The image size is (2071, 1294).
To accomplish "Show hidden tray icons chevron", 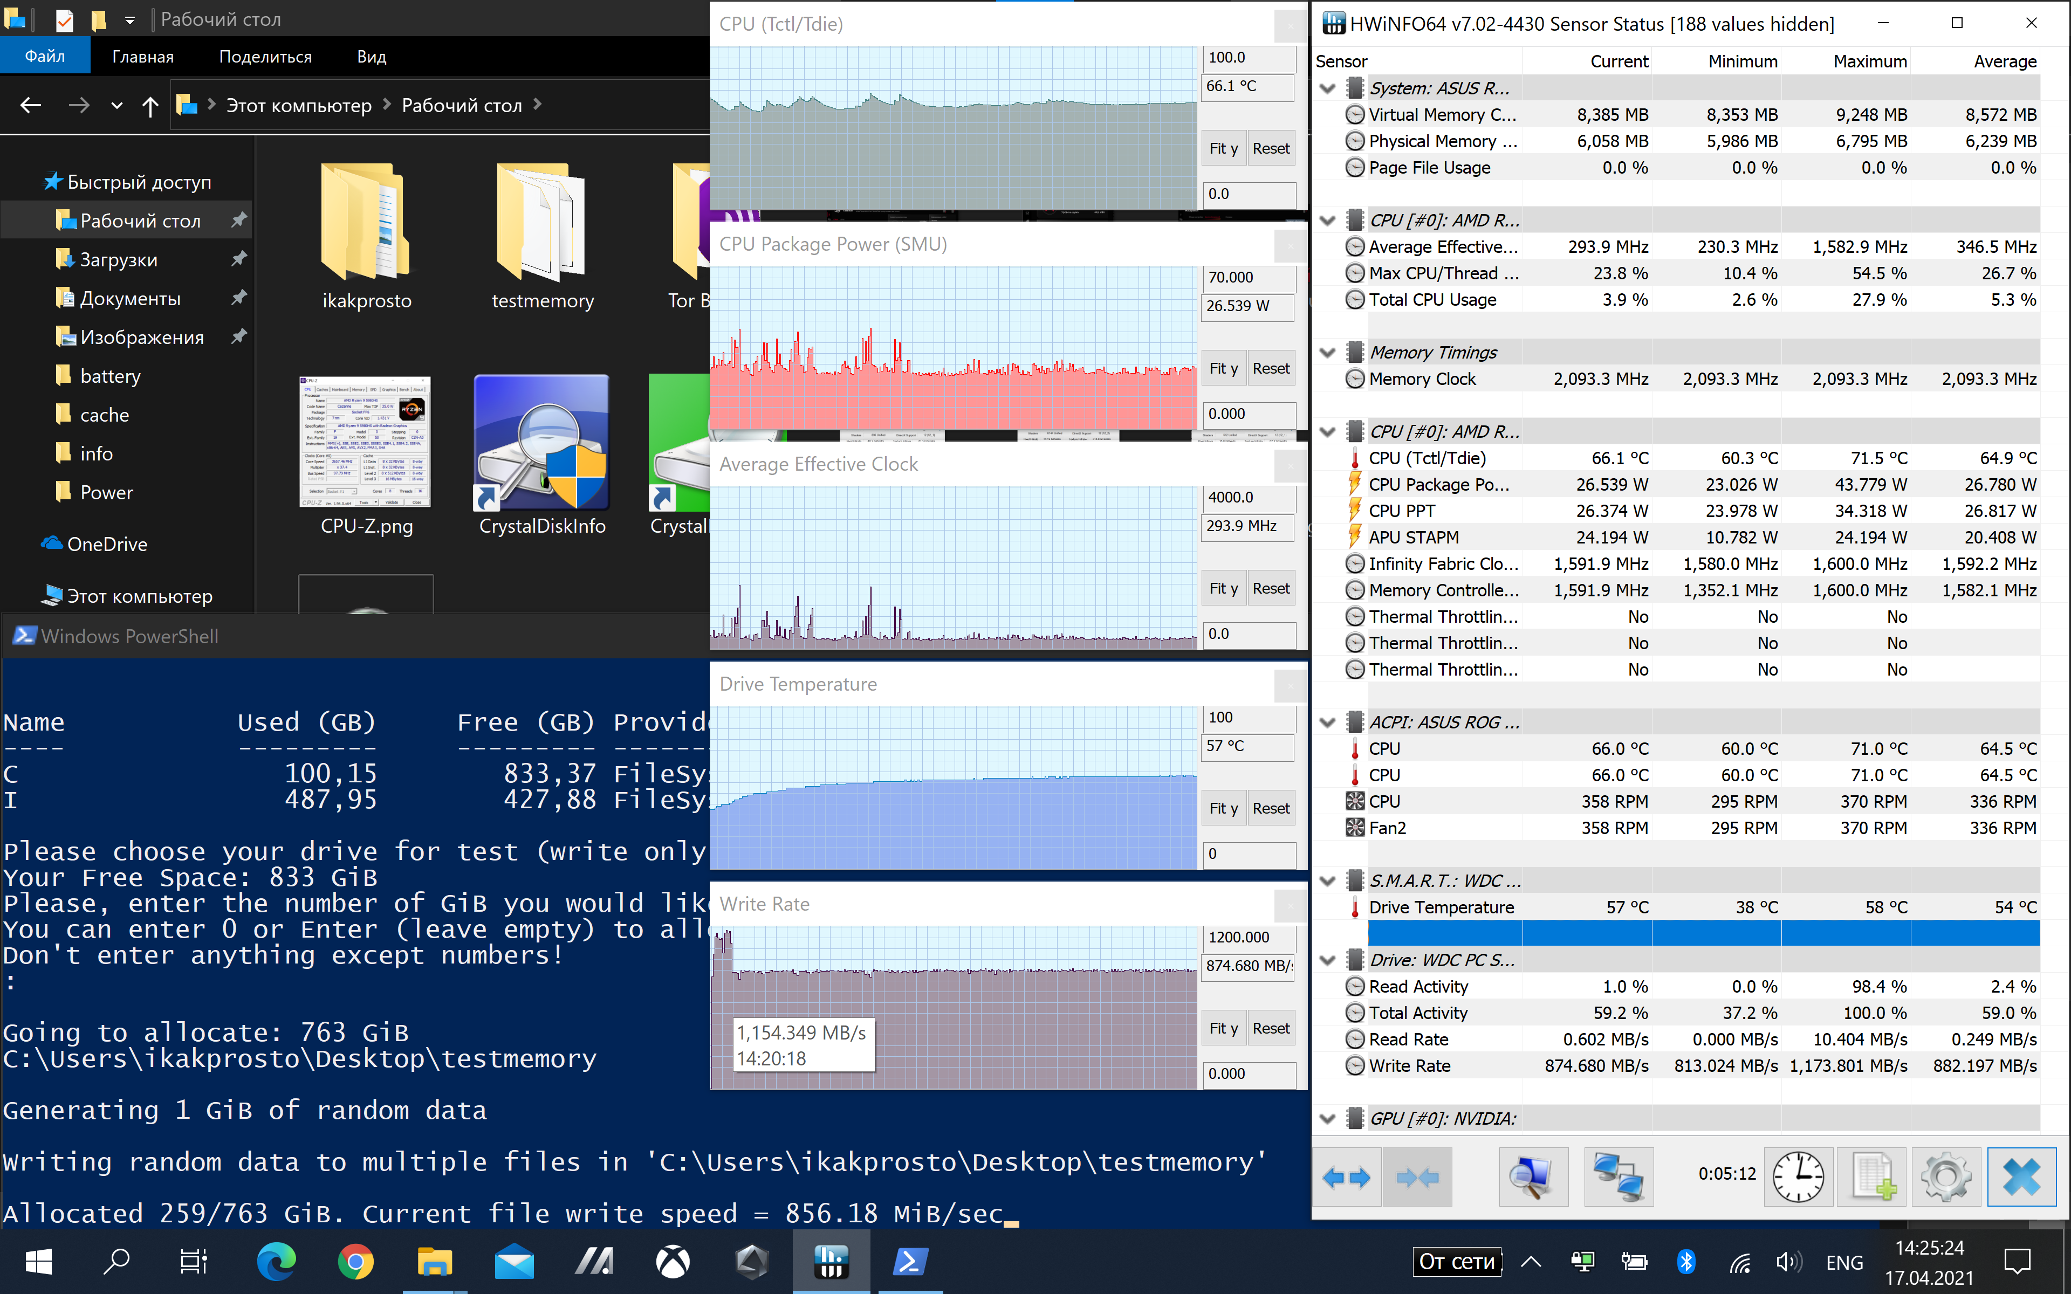I will coord(1531,1262).
